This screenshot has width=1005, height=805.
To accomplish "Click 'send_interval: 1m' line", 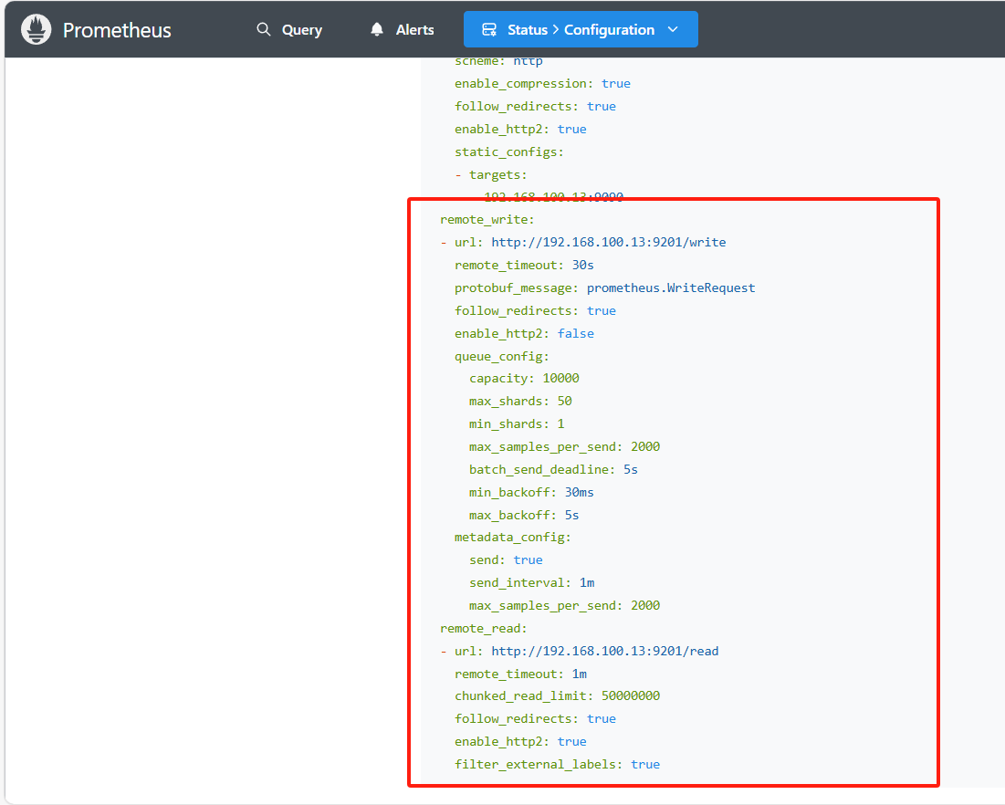I will [531, 583].
